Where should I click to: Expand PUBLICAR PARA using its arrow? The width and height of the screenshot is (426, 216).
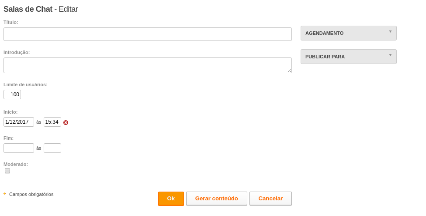pos(390,55)
